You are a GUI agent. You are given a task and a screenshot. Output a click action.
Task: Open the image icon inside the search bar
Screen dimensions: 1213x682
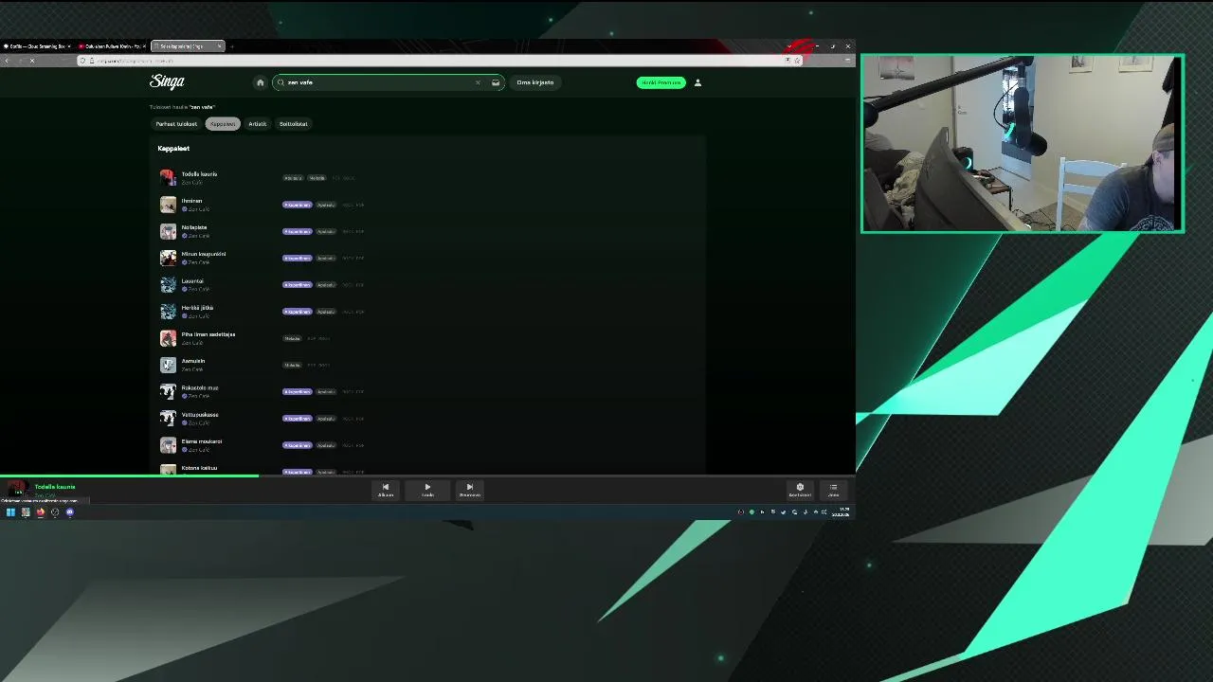pyautogui.click(x=495, y=82)
